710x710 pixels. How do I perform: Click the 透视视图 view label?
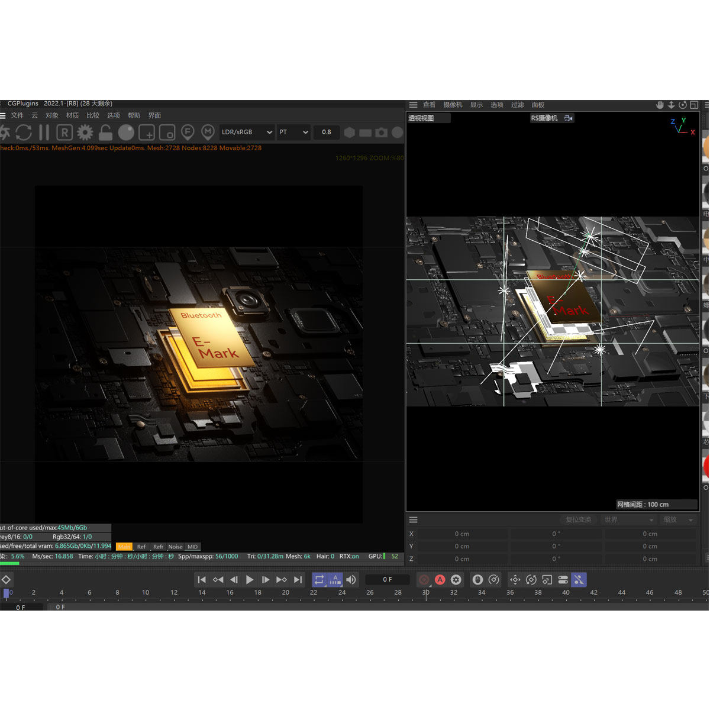tap(421, 118)
